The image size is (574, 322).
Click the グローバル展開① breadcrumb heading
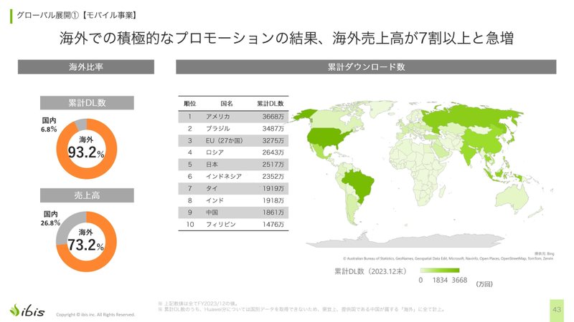click(77, 15)
